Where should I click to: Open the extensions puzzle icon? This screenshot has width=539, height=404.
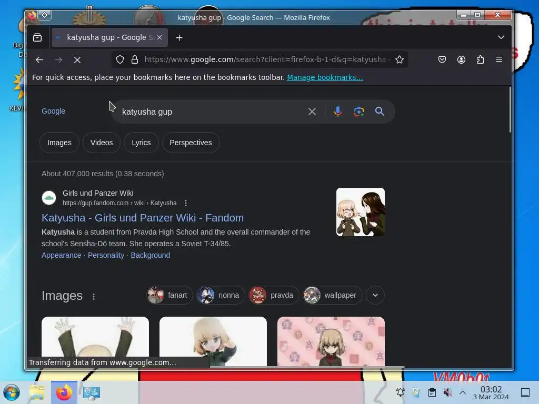pos(480,60)
